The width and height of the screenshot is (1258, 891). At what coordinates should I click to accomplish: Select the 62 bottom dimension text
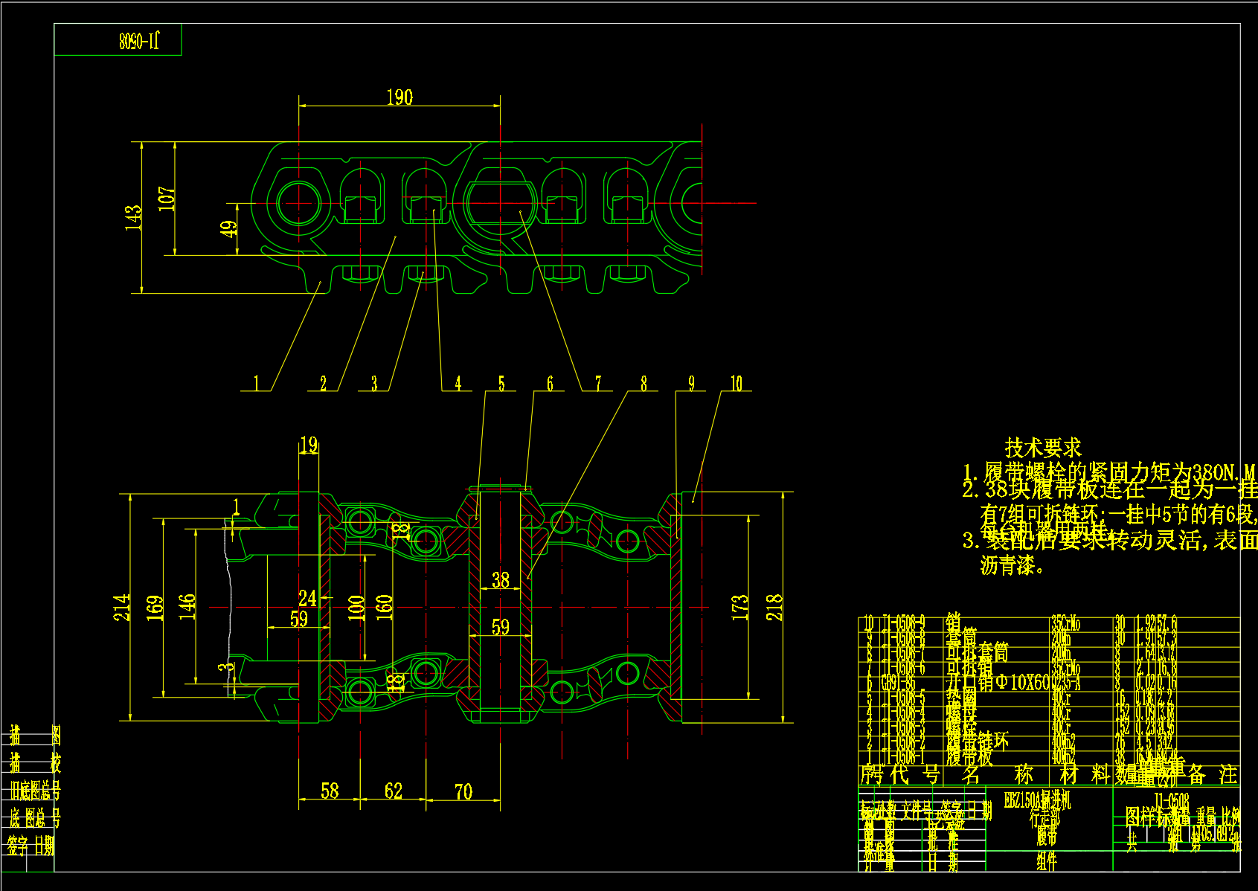[x=394, y=791]
